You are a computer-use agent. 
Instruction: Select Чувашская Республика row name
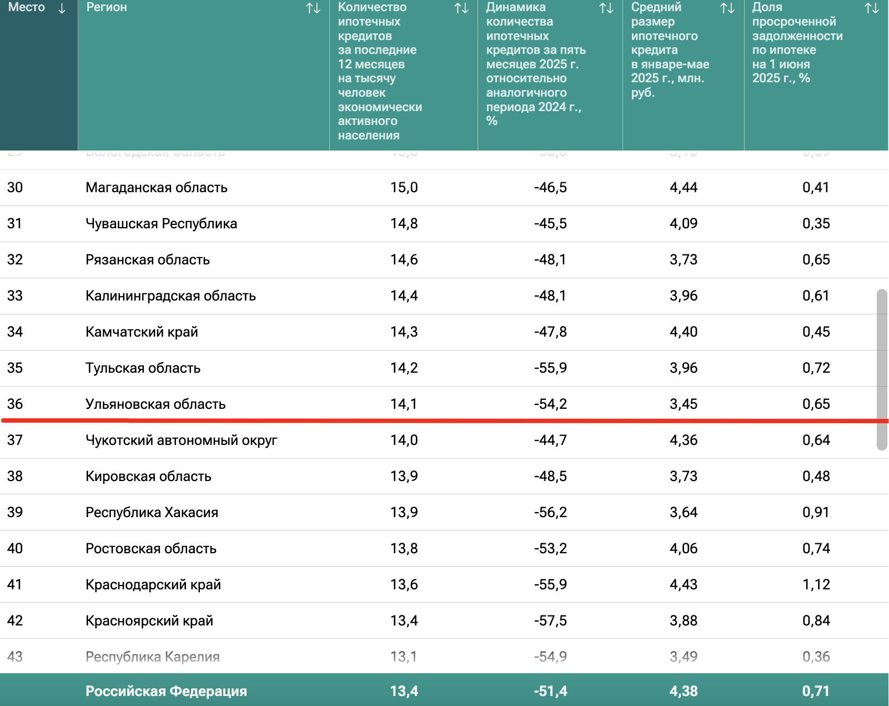161,224
